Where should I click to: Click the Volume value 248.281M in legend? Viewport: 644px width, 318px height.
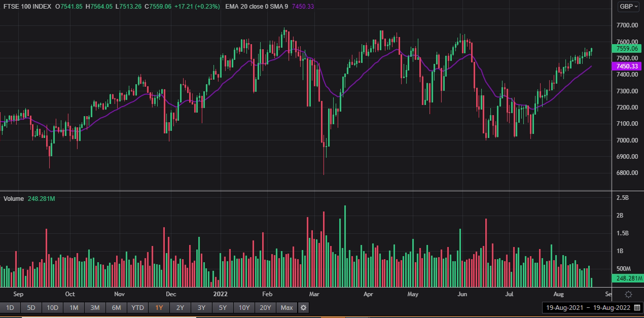coord(41,198)
